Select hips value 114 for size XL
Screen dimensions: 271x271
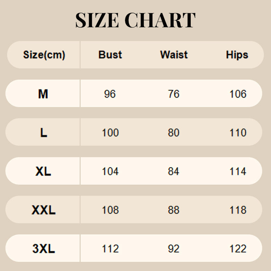(x=238, y=171)
